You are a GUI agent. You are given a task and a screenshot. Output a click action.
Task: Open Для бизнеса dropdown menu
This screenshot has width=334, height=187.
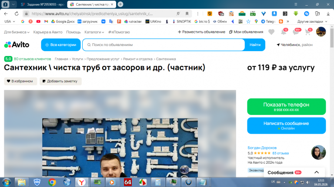[17, 32]
